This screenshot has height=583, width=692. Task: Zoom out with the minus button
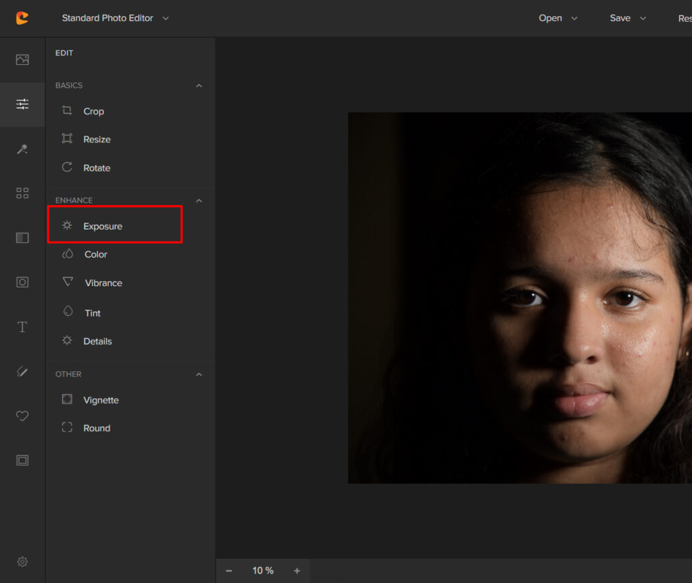coord(228,571)
